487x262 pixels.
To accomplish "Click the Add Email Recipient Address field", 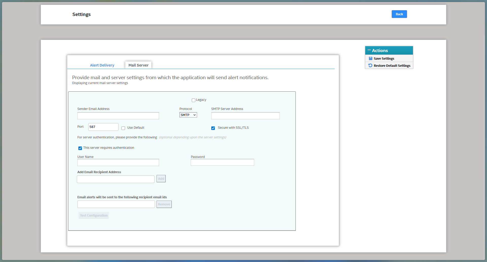I will (116, 179).
